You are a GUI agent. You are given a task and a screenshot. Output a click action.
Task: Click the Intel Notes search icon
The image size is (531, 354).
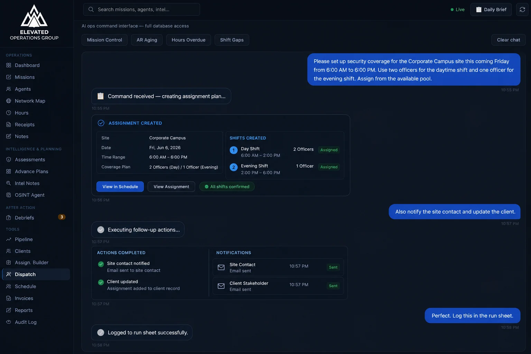9,183
